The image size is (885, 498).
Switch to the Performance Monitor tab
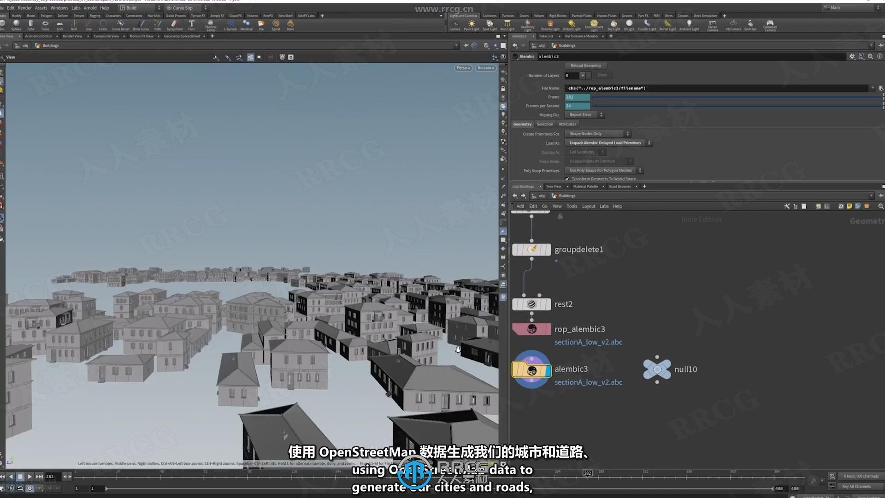[582, 36]
